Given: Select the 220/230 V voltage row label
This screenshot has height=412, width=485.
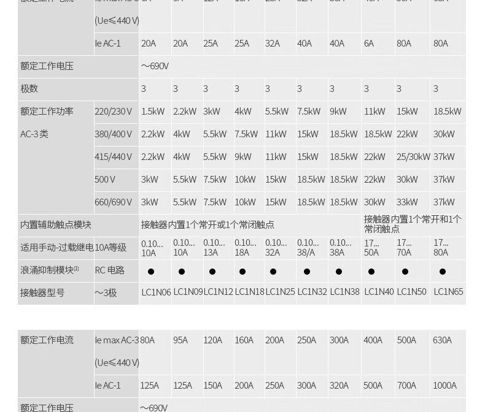Looking at the screenshot, I should pos(114,112).
